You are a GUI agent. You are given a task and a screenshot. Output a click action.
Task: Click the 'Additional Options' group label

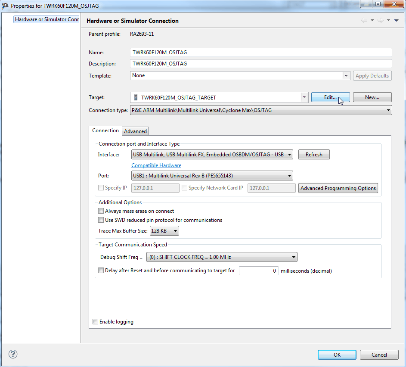pyautogui.click(x=120, y=202)
